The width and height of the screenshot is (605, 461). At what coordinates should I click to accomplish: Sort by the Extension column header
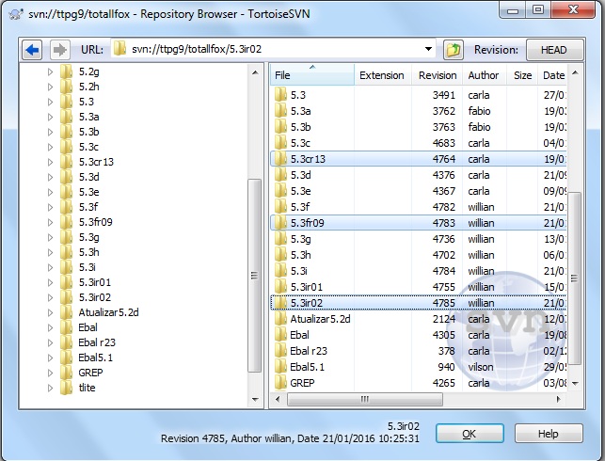click(x=382, y=75)
